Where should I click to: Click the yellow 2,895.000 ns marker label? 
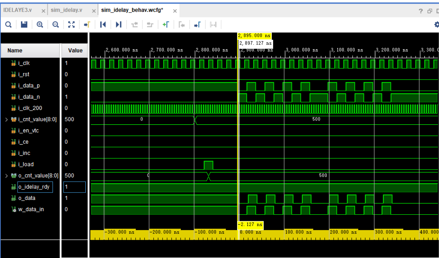tap(254, 35)
